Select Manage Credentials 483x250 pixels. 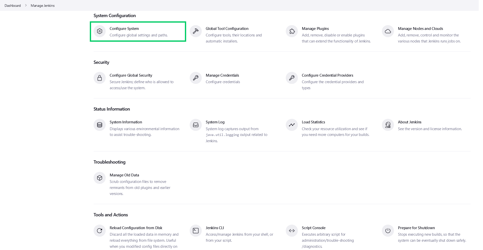(x=222, y=75)
